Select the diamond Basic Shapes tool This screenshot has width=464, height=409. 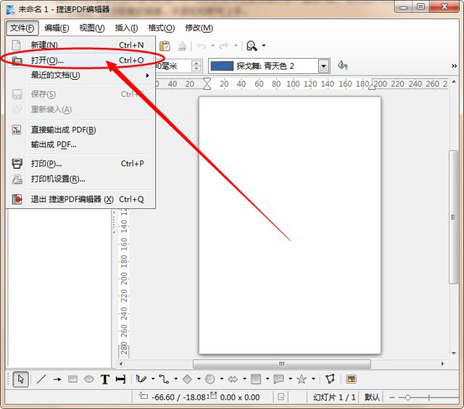(187, 379)
